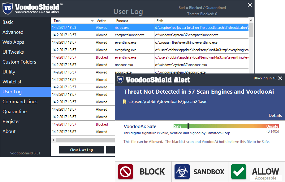Click the Blocking in 16 countdown text

(265, 78)
